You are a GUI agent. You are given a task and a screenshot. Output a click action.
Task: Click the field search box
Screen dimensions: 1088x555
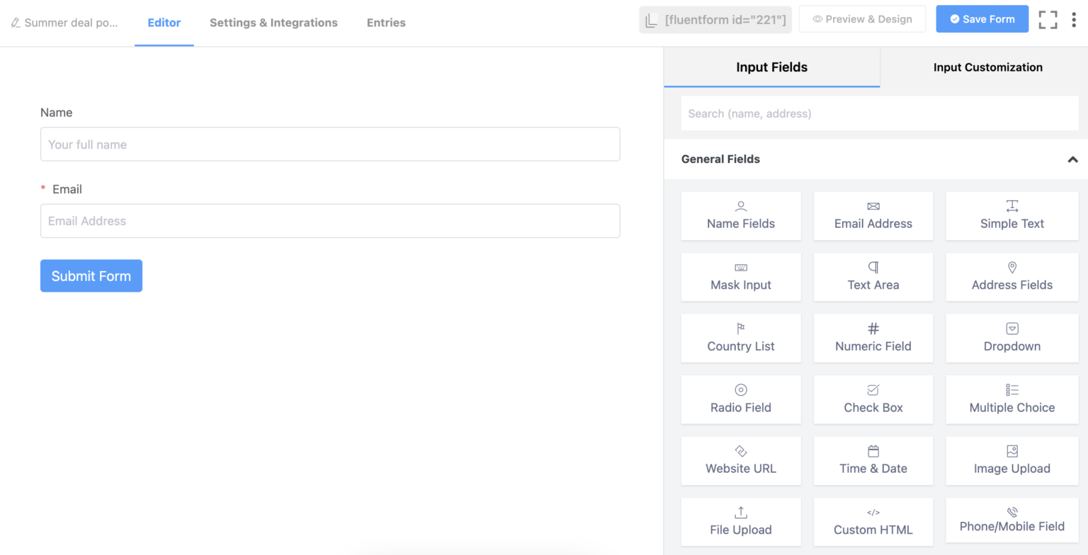pyautogui.click(x=879, y=113)
